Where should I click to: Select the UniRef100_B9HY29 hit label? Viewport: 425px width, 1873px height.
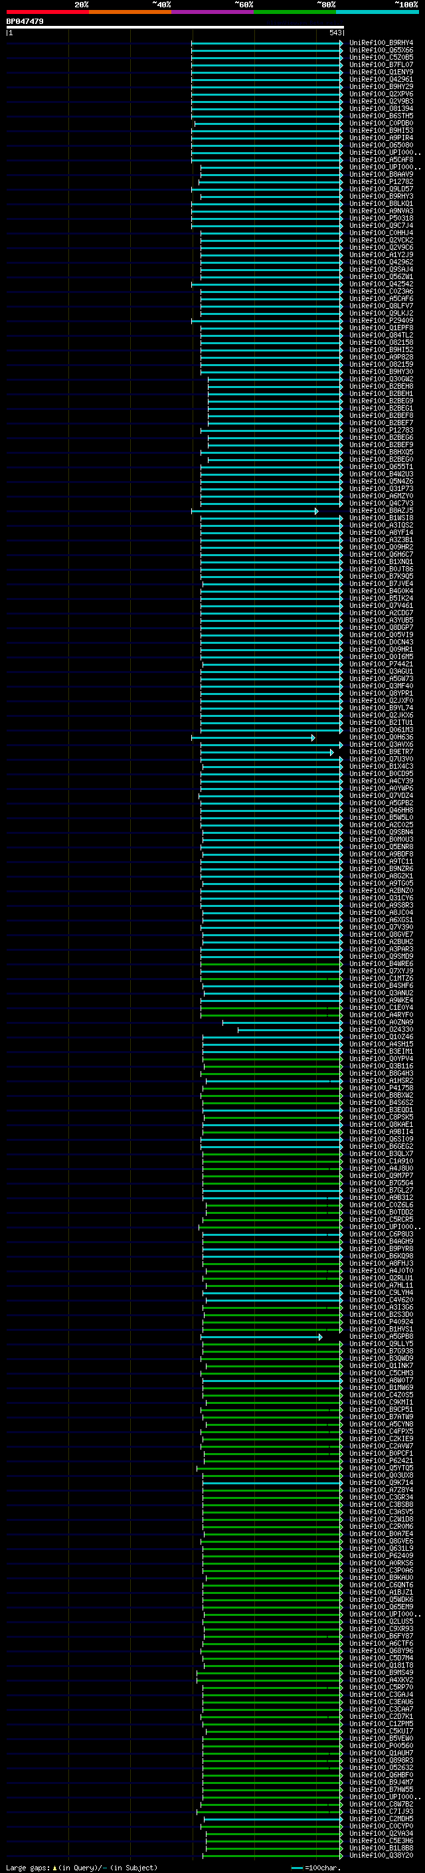point(381,86)
